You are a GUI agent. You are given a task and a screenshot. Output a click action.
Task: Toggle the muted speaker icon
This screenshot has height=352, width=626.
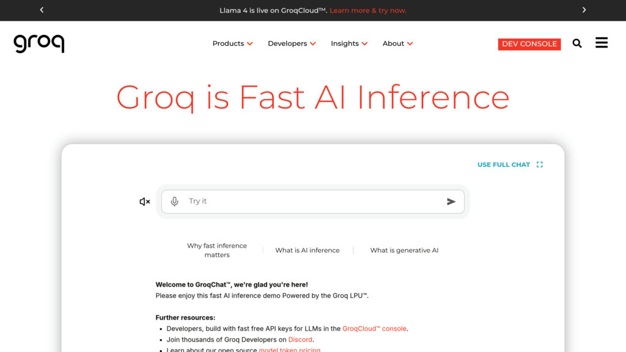tap(144, 202)
